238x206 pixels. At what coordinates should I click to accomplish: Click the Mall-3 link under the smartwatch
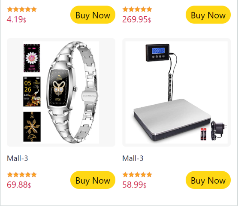click(18, 158)
